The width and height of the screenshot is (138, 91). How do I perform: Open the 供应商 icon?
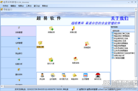pyautogui.click(x=42, y=76)
